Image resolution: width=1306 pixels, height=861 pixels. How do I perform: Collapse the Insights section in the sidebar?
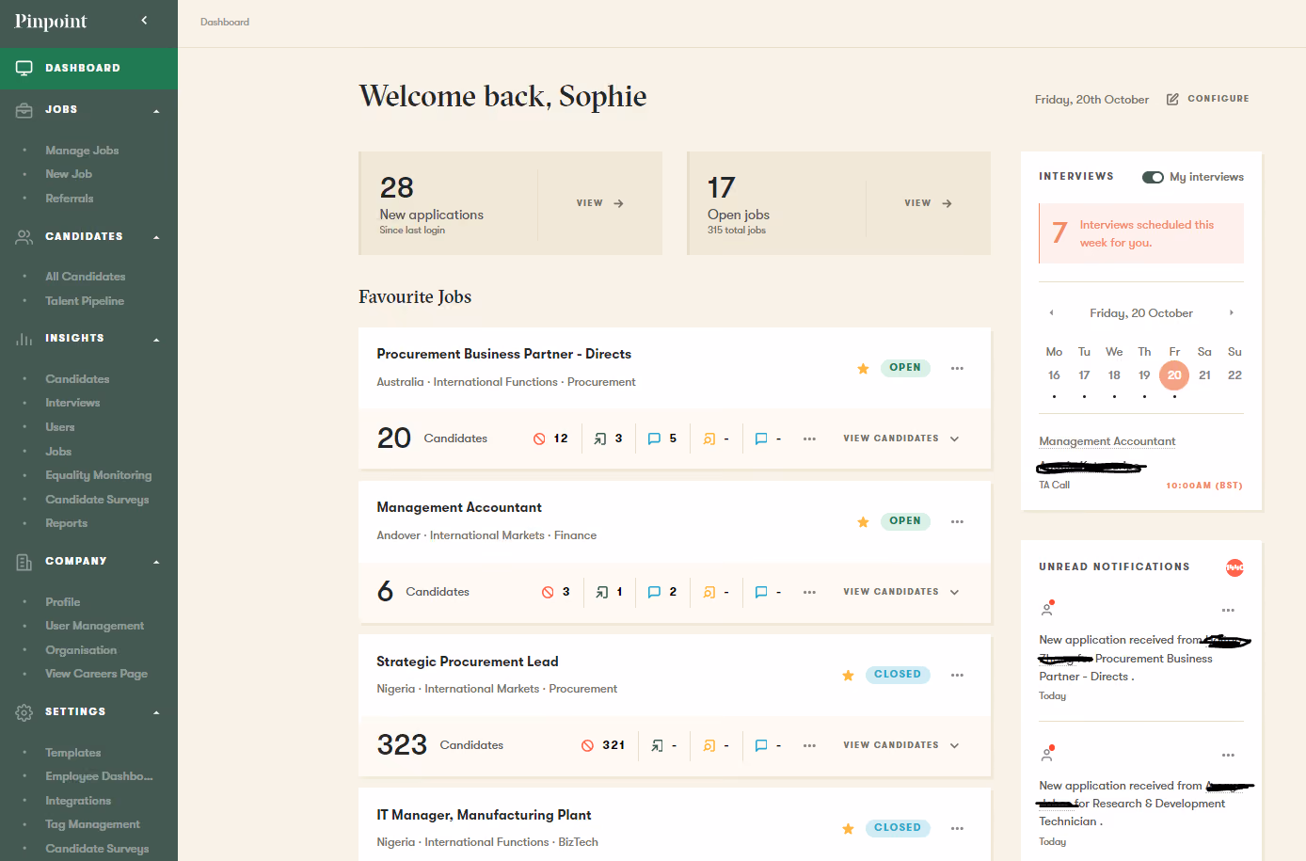point(156,339)
